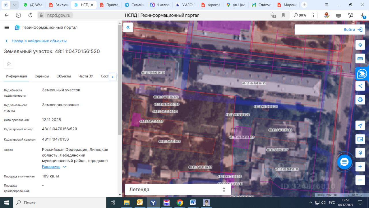Print the map
The width and height of the screenshot is (369, 208).
[x=360, y=100]
